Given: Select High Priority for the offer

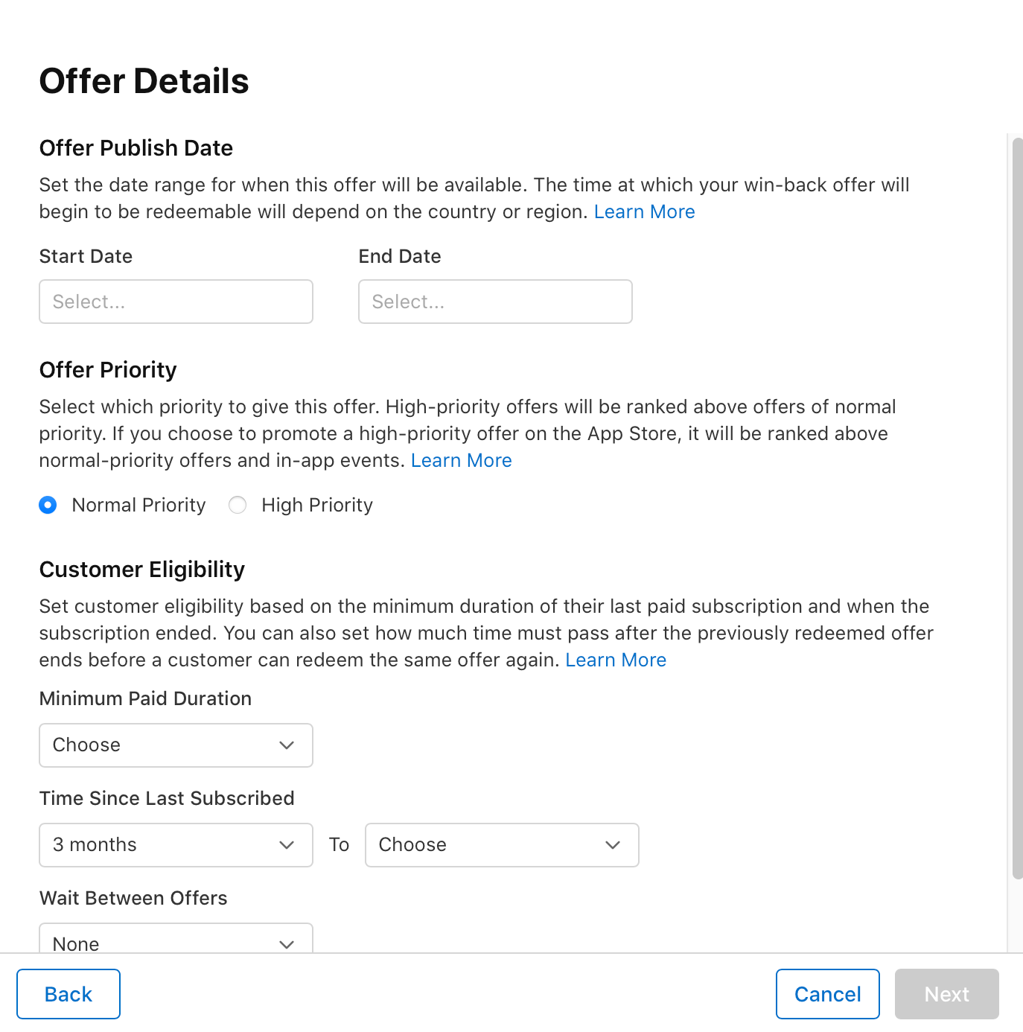Looking at the screenshot, I should coord(237,505).
